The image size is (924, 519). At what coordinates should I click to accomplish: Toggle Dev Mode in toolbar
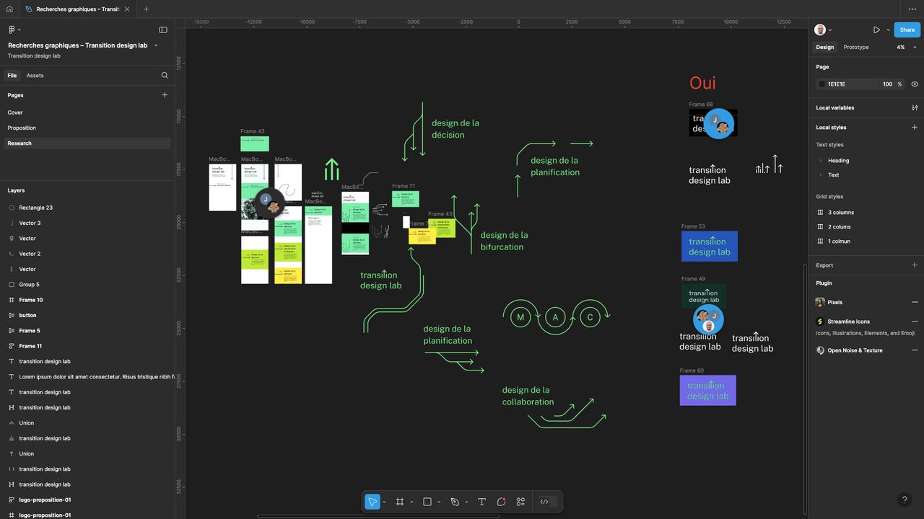[544, 502]
